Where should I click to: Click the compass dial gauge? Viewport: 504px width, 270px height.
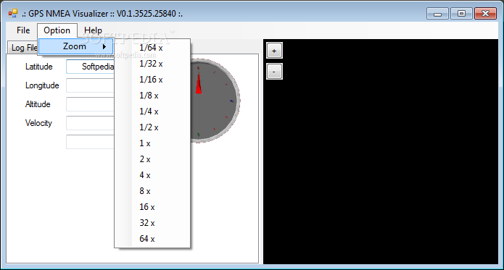click(x=215, y=101)
